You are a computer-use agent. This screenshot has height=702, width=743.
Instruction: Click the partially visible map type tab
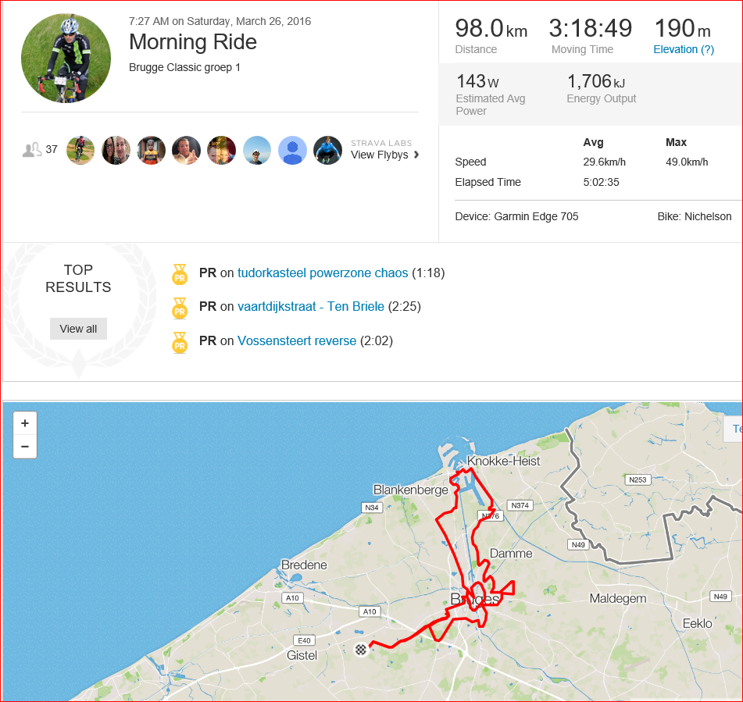733,429
